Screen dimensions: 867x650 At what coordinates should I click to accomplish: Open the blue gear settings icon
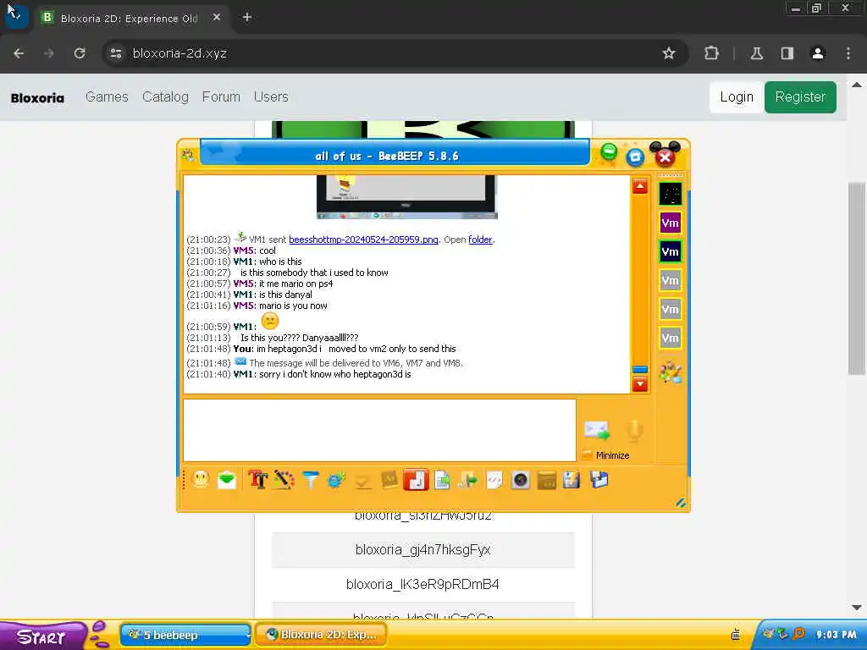coord(336,479)
